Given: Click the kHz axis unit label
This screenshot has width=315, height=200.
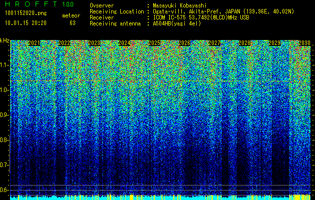Looking at the screenshot, I should [x=5, y=40].
